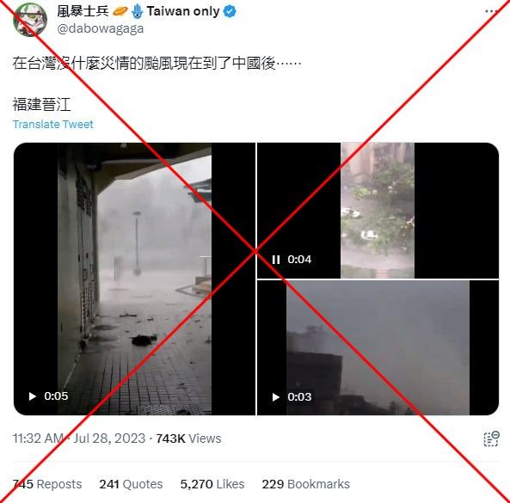The width and height of the screenshot is (510, 503).
Task: Open the 743K Views analytics
Action: point(188,439)
